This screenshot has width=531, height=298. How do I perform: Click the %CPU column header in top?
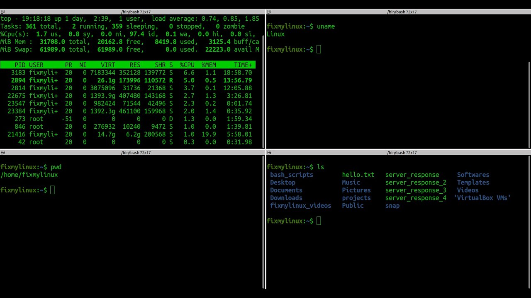coord(187,65)
